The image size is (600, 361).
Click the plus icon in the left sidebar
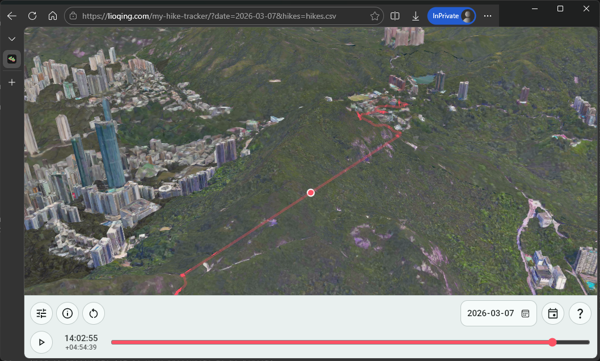pyautogui.click(x=11, y=82)
